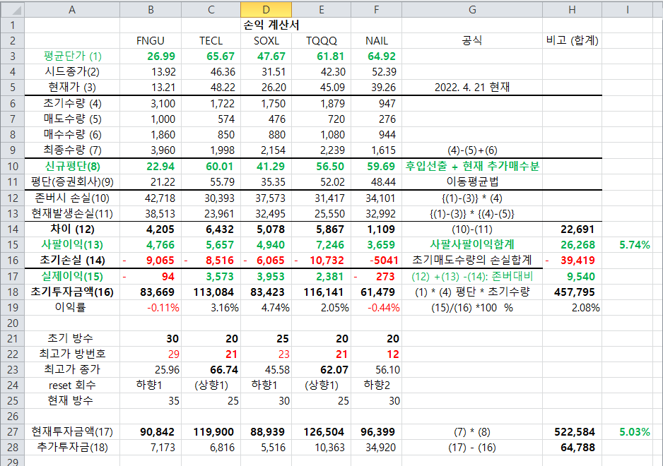663x466 pixels.
Task: Select column A header
Action: 72,10
